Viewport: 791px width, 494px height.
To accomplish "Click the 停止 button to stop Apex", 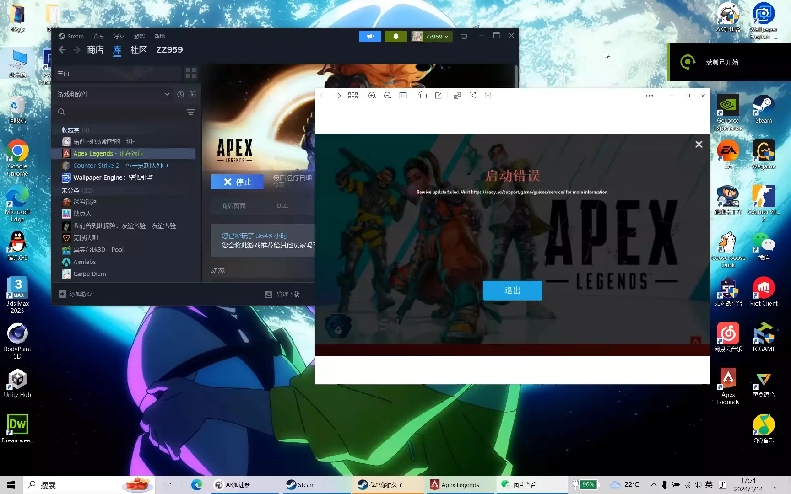I will [237, 182].
